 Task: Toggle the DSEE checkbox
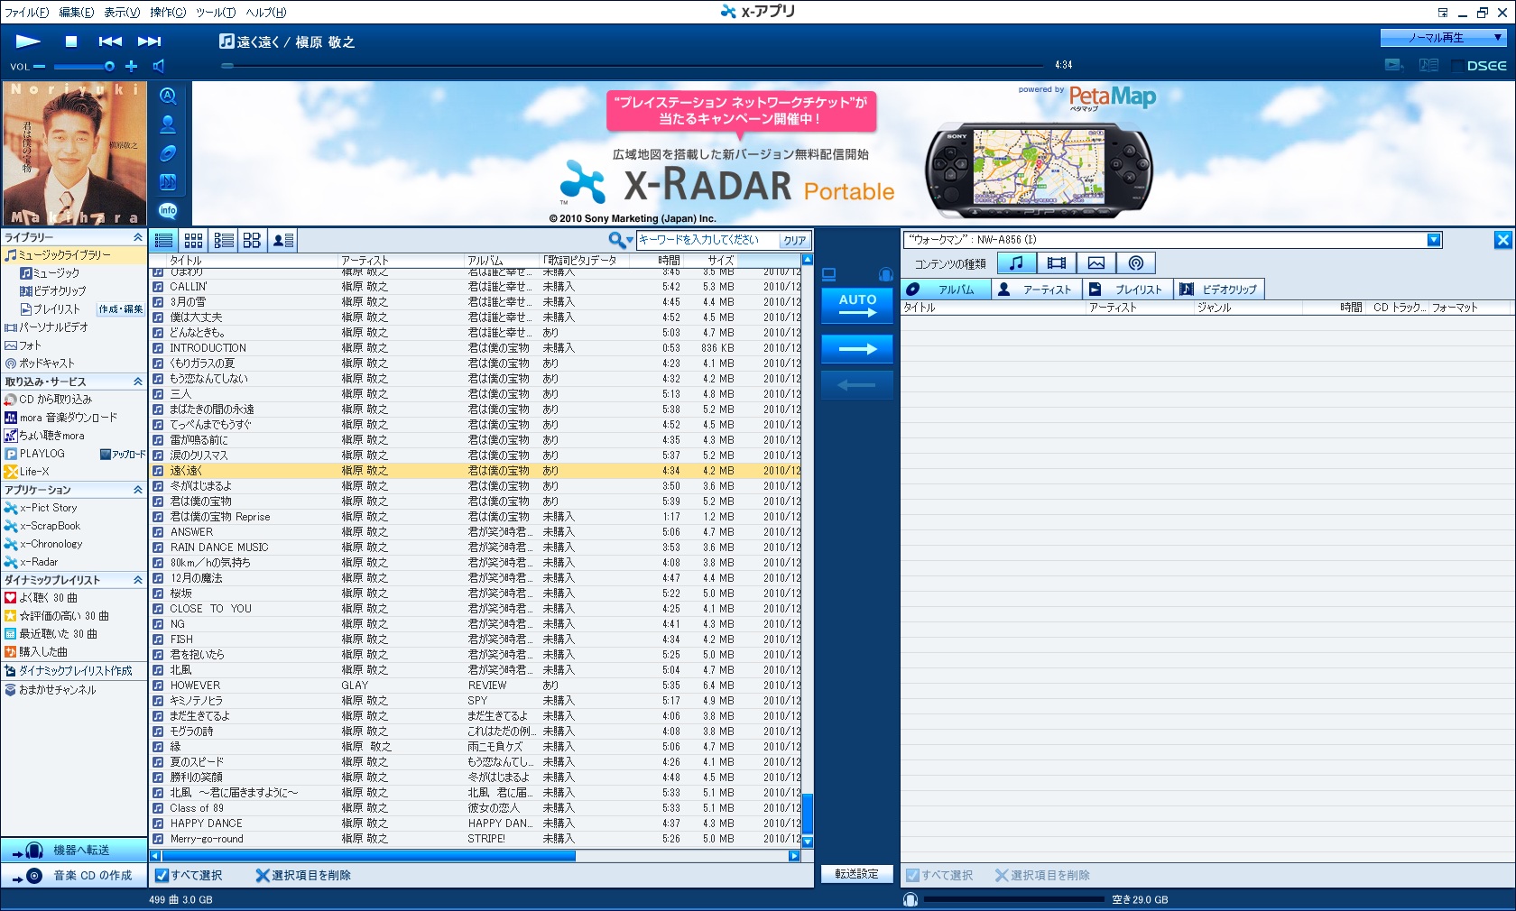coord(1458,66)
